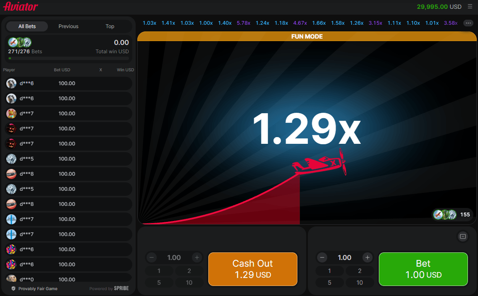Screen dimensions: 478x296
Task: Click the minus icon in the Cash Out panel
Action: (x=152, y=258)
